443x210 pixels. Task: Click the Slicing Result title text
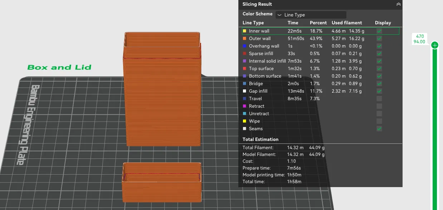257,4
